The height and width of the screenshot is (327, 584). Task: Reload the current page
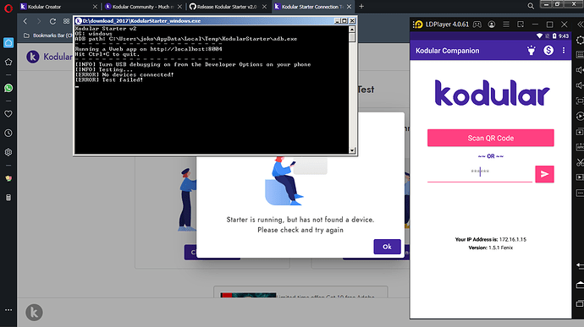[52, 21]
